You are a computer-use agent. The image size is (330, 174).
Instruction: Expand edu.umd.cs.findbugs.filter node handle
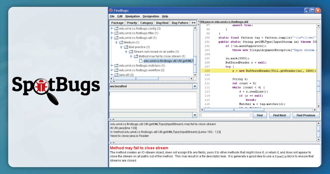[x=112, y=33]
